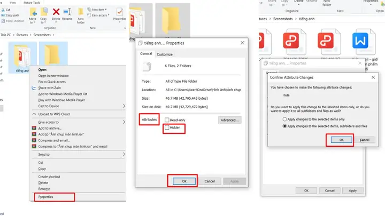Select Apply changes to selected items only
Screen dimensions: 385x216
[x=284, y=119]
